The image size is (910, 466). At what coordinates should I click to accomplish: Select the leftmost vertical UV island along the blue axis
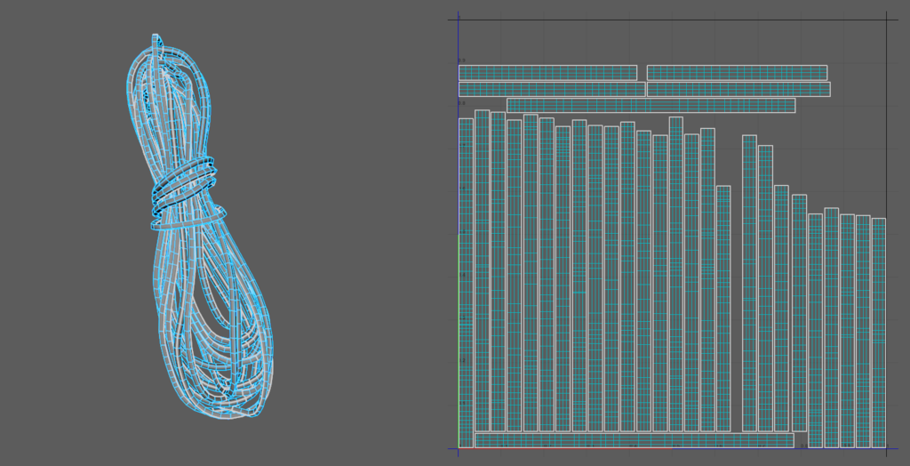[466, 283]
